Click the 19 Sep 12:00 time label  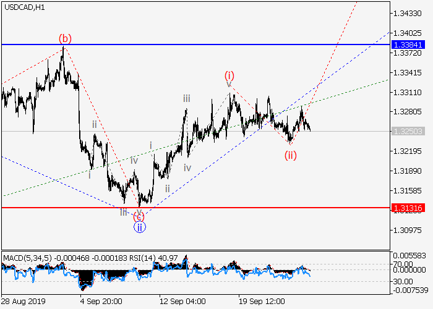click(262, 302)
